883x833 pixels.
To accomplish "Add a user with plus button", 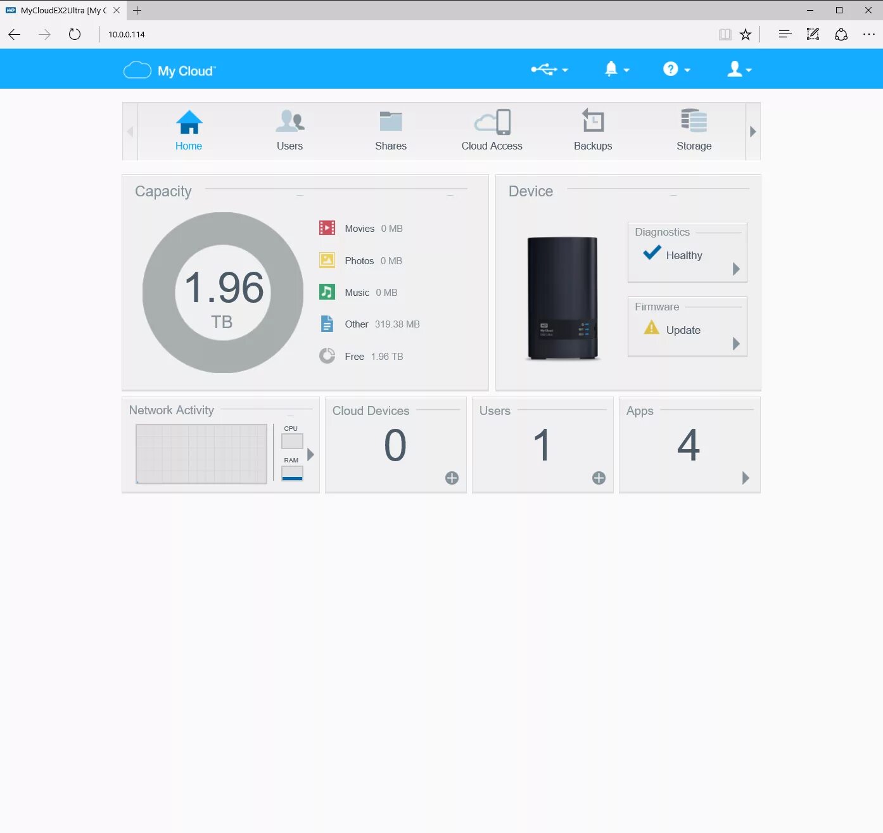I will click(598, 478).
